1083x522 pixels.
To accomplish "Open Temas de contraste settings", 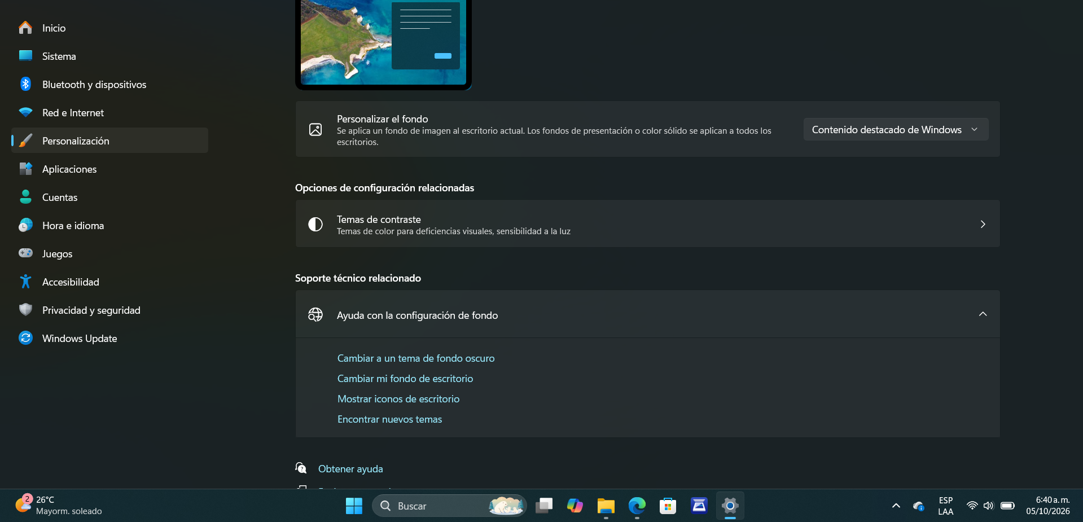I will click(647, 223).
